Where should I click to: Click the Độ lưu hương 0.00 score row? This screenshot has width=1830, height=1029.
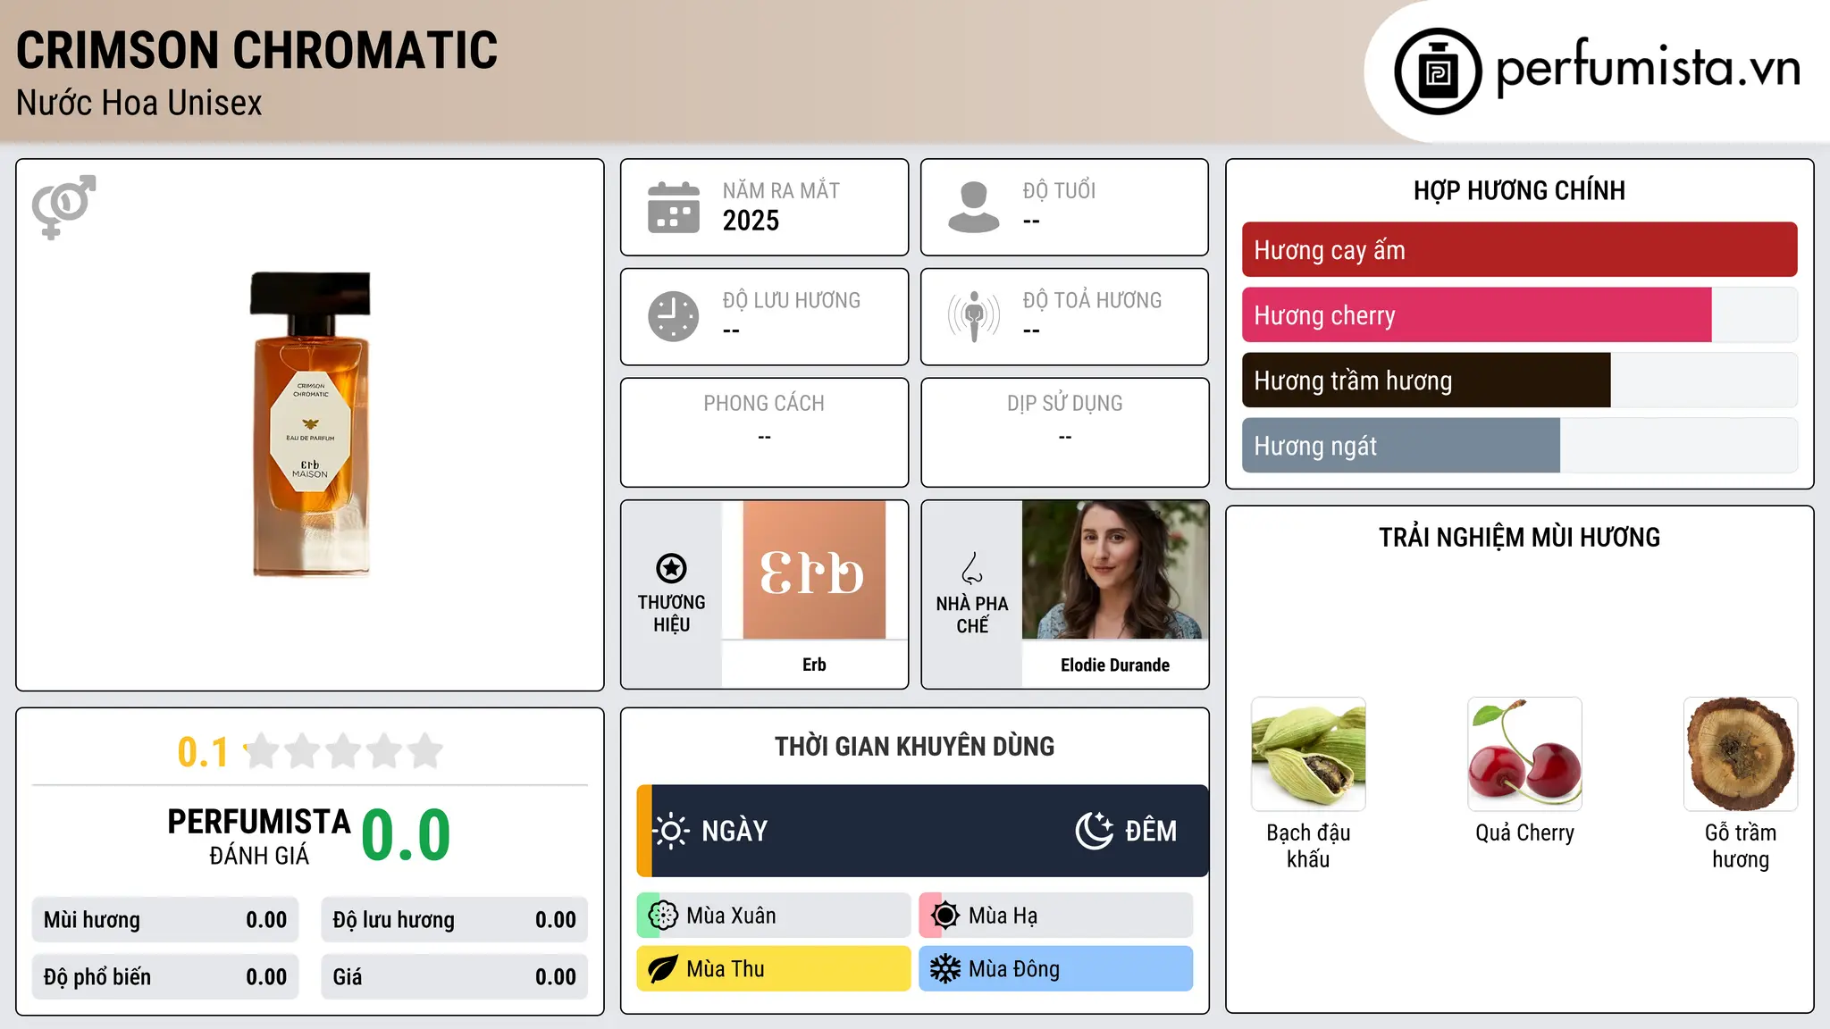click(454, 920)
